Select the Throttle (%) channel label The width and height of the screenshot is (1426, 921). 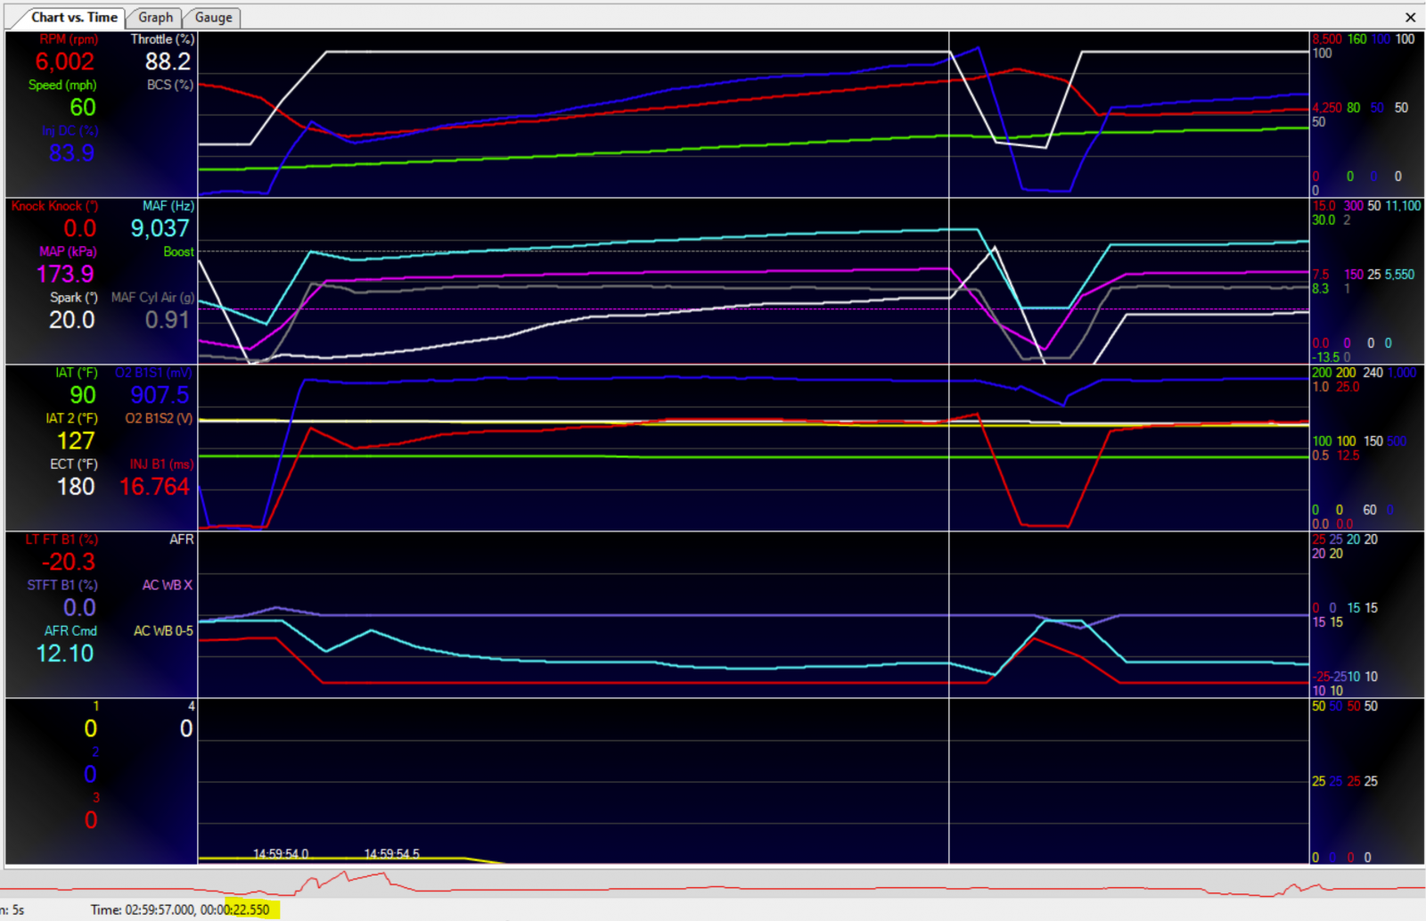tap(162, 39)
